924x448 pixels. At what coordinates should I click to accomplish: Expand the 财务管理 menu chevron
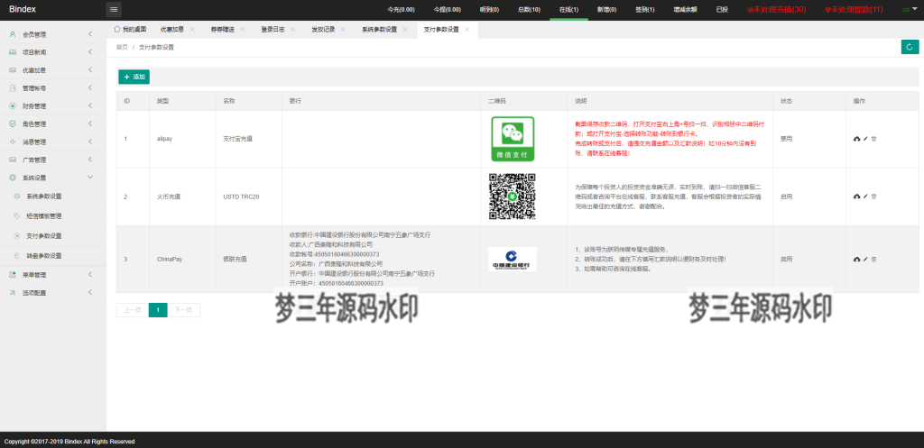90,106
